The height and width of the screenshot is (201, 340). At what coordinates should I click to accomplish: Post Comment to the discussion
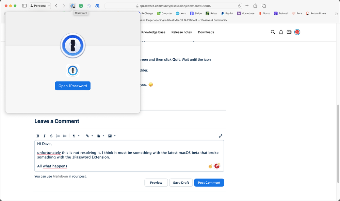(x=209, y=183)
